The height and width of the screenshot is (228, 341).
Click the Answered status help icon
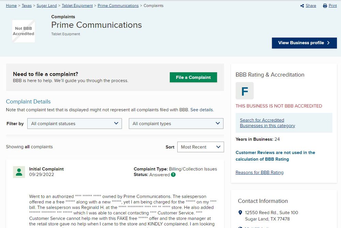tap(173, 175)
